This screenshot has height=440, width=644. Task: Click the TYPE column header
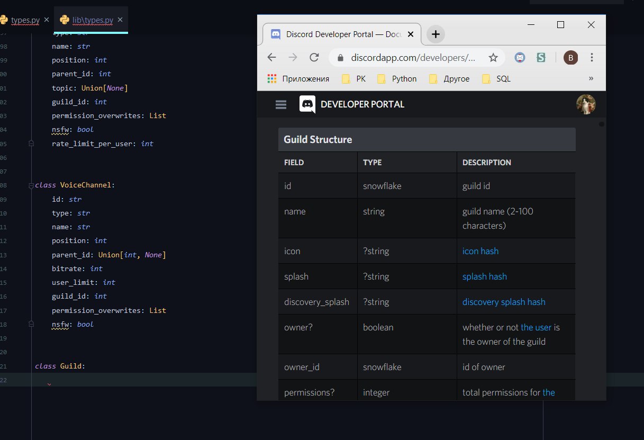click(x=373, y=163)
